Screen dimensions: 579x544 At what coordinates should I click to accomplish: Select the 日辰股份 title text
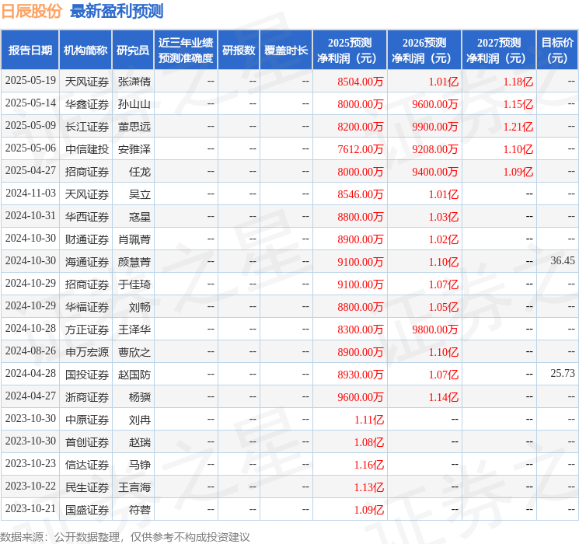[32, 11]
